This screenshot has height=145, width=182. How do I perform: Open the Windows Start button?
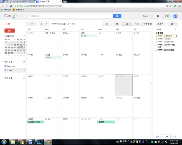pyautogui.click(x=4, y=142)
